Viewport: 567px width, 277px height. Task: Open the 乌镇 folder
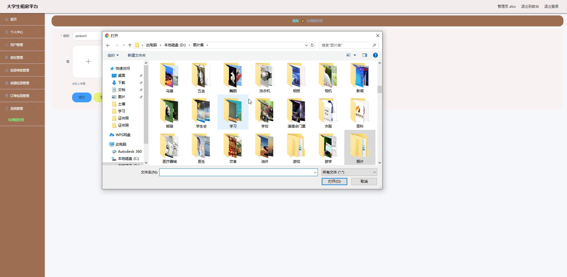click(x=169, y=78)
